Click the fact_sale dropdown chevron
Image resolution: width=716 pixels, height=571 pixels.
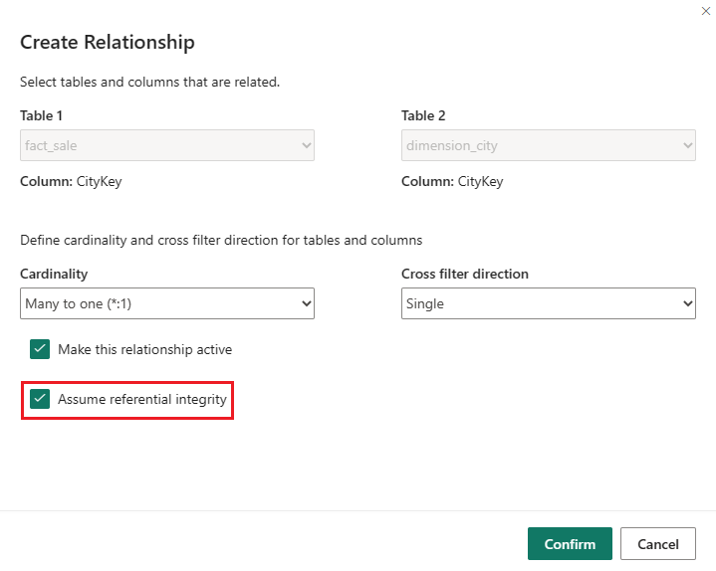[305, 146]
